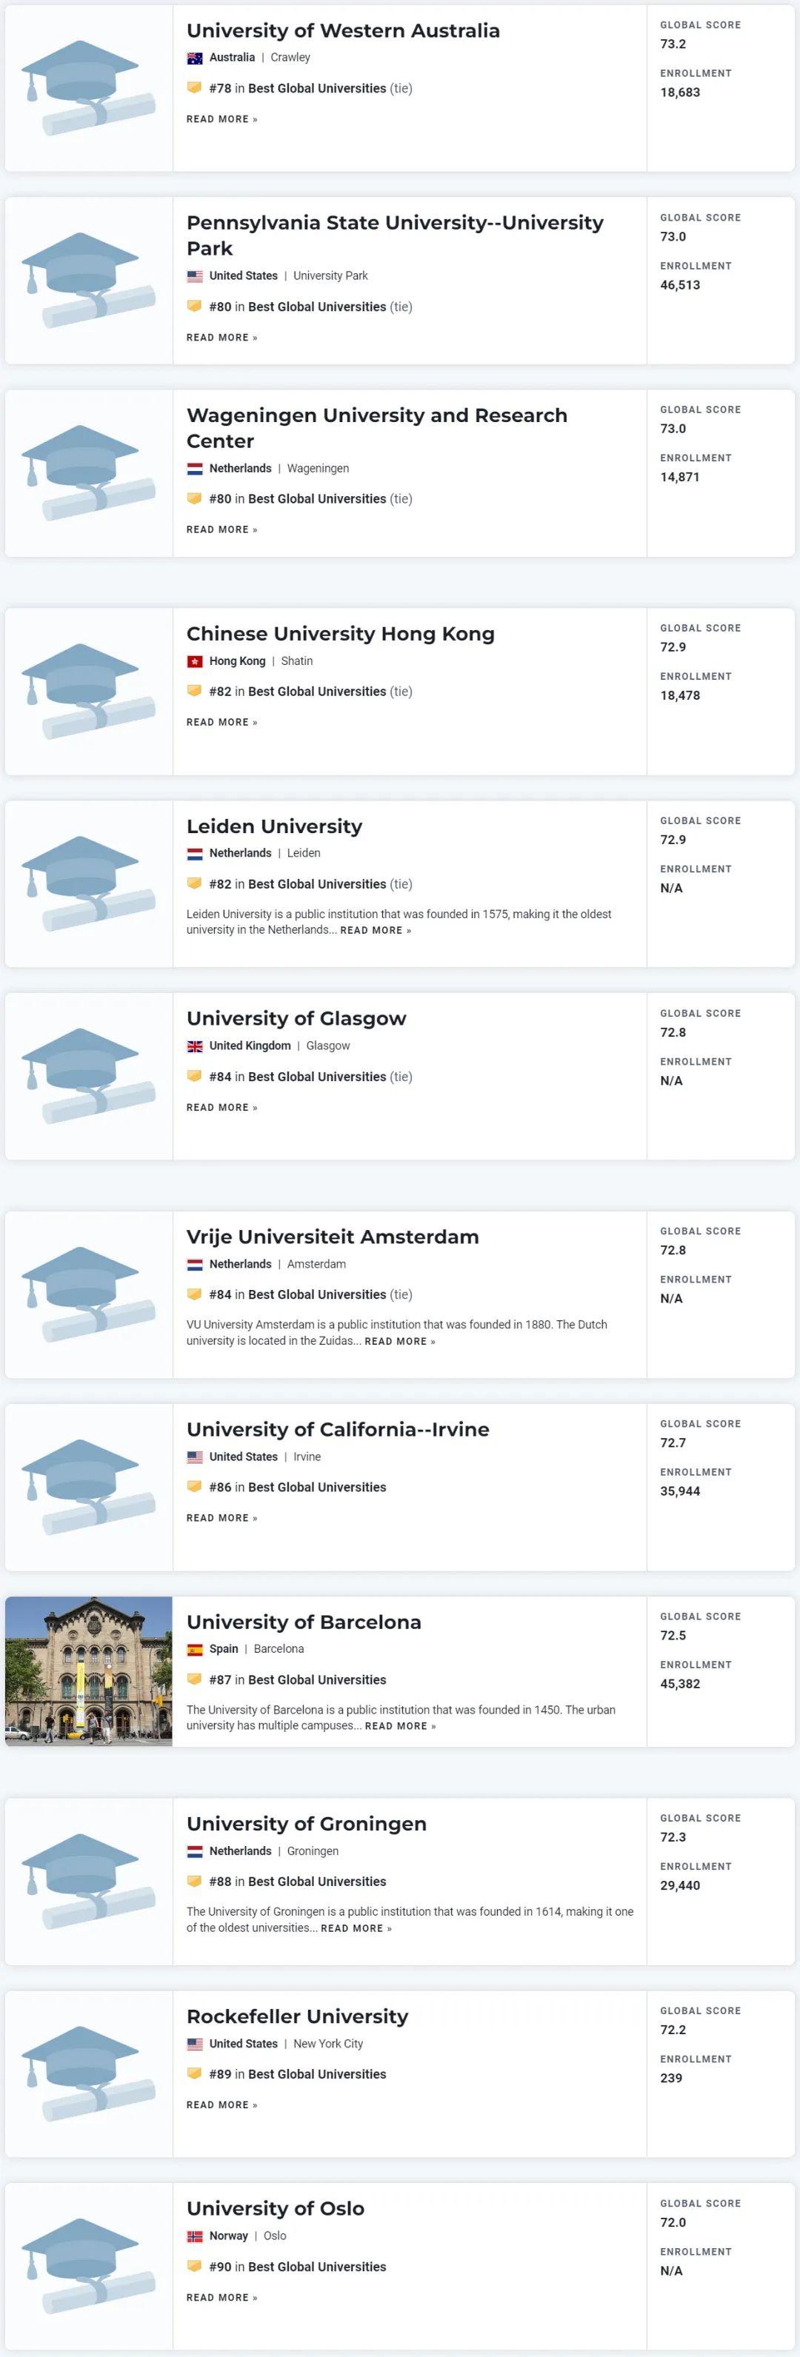Click the Norway flag icon
Screen dimensions: 800x2357
[194, 2236]
